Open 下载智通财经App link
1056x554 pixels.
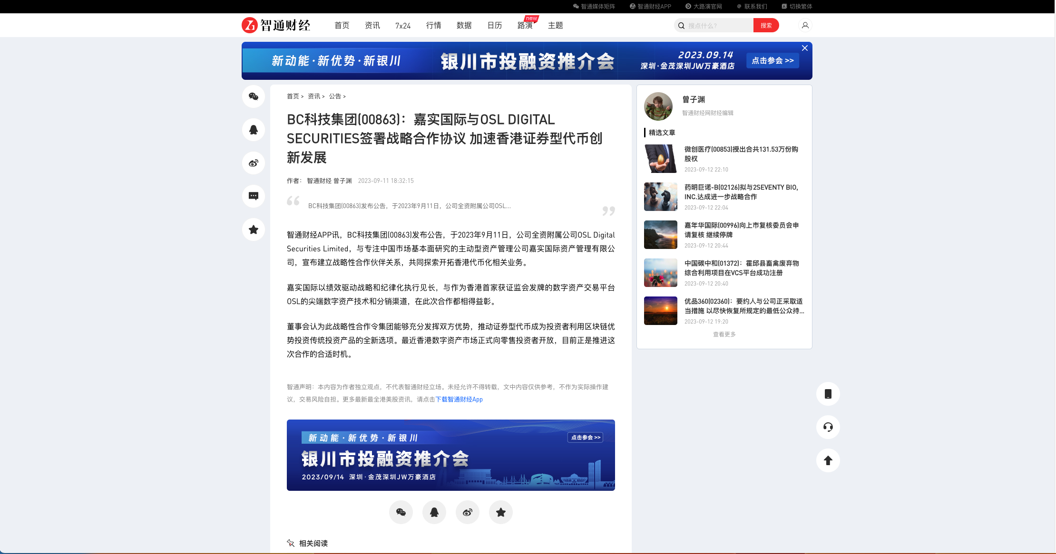click(x=459, y=400)
